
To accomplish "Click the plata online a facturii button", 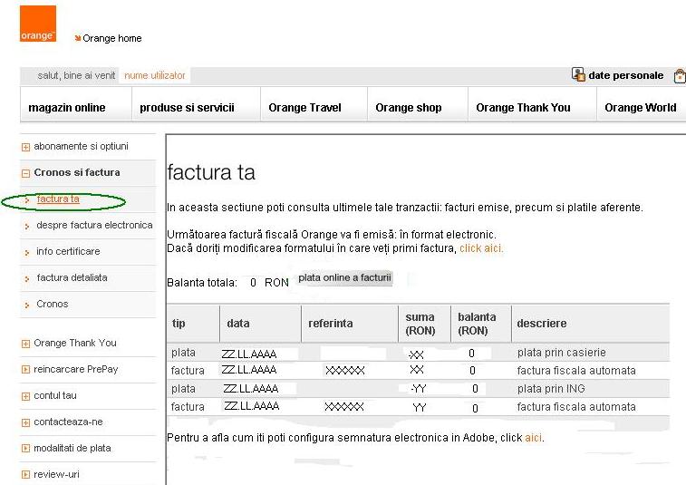I will 344,278.
